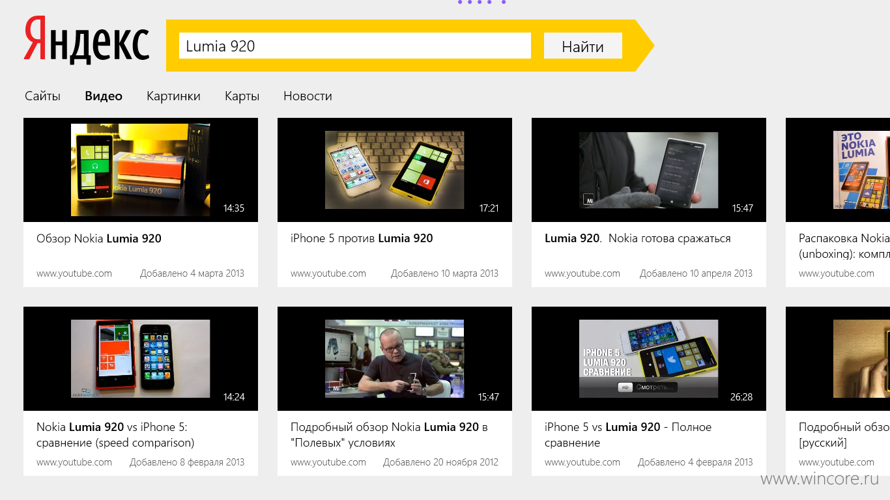The height and width of the screenshot is (500, 890).
Task: Click title Lumia 920. Nokia готова сражаться
Action: [x=638, y=238]
